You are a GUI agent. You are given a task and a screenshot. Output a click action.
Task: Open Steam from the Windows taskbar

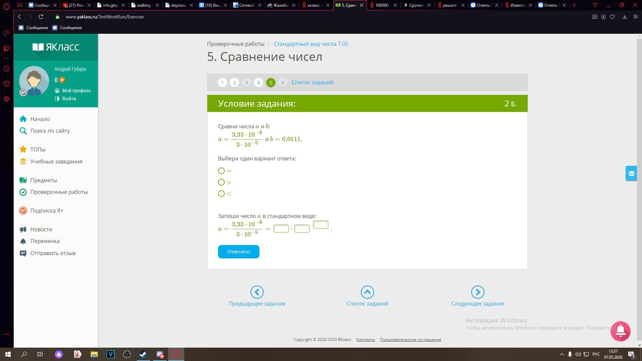pos(143,354)
